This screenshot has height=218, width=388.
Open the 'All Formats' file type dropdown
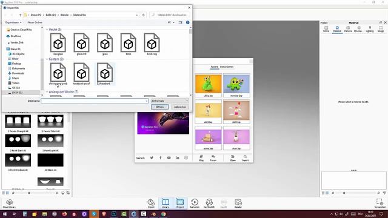pos(170,101)
